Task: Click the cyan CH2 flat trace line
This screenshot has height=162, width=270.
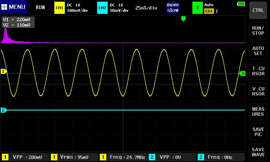Action: 125,110
